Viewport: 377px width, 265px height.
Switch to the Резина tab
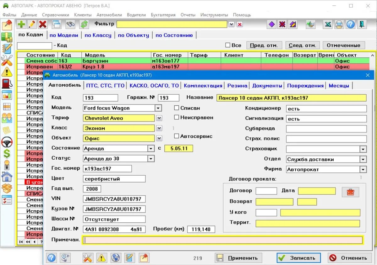pyautogui.click(x=237, y=86)
